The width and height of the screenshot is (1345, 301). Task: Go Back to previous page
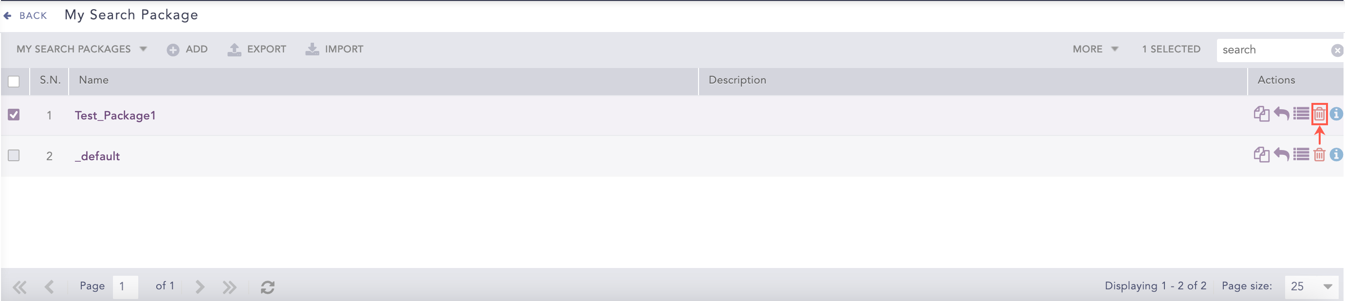coord(26,16)
